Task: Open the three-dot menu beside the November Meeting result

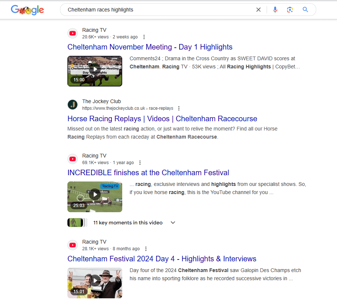Action: (x=144, y=37)
